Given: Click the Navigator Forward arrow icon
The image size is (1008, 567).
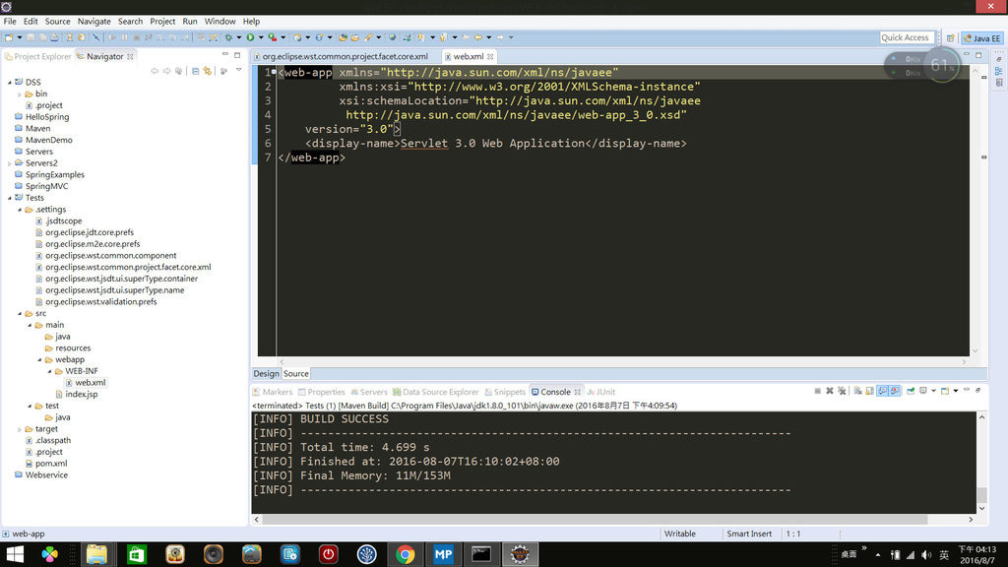Looking at the screenshot, I should tap(166, 71).
